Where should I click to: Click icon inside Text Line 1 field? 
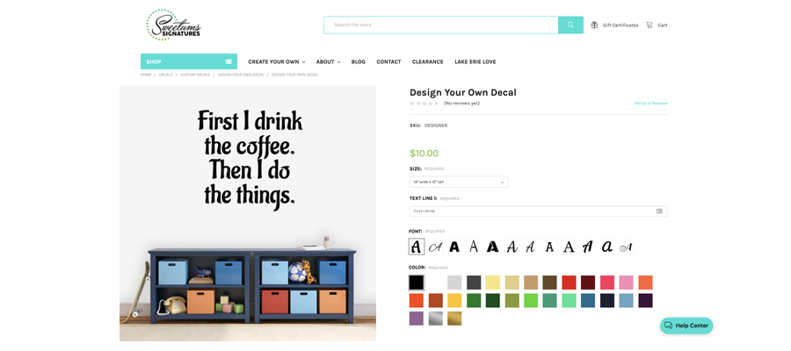point(659,211)
